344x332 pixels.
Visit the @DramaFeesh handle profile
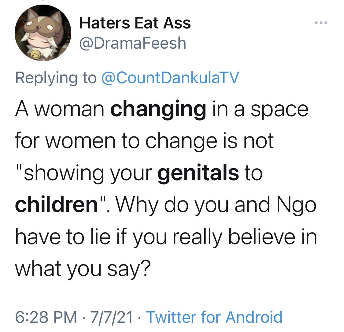(132, 43)
